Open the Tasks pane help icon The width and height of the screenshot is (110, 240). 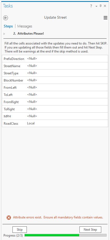point(91,6)
